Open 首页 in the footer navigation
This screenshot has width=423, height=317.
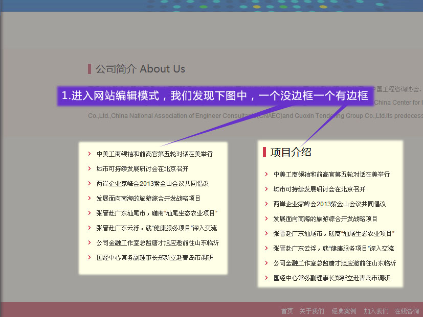click(x=287, y=311)
